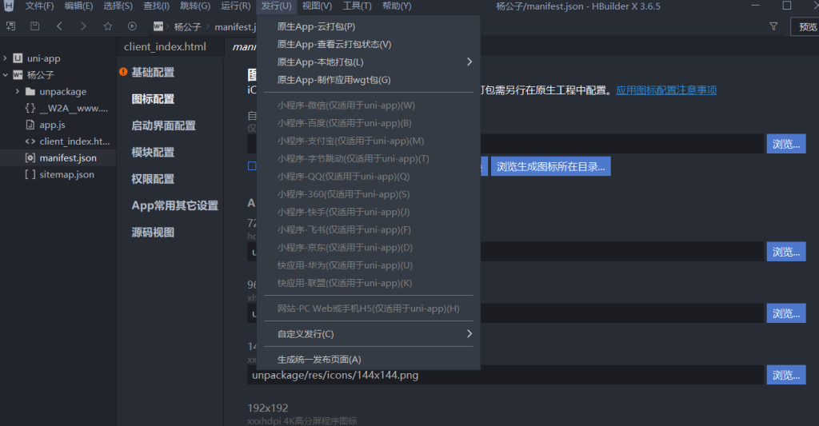Switch to client_index.html tab
Screen dimensions: 819x426
[165, 46]
